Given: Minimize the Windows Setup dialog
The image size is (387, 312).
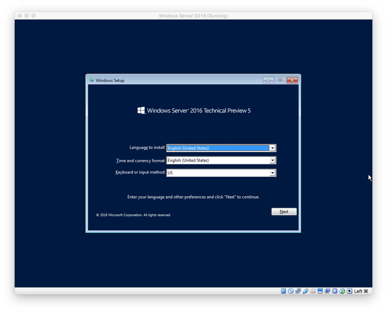Looking at the screenshot, I should [x=269, y=80].
